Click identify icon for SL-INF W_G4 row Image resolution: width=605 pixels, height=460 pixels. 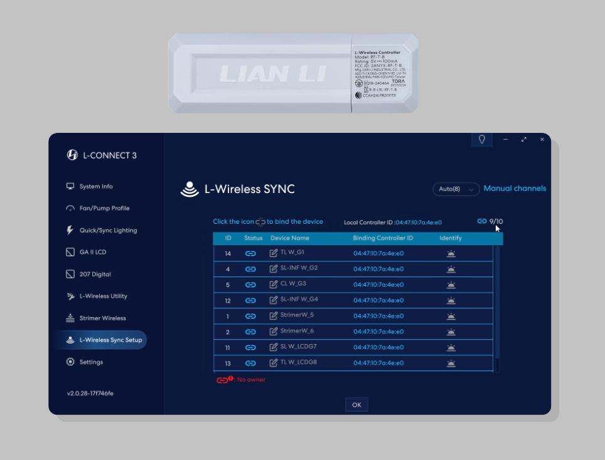[x=451, y=300]
